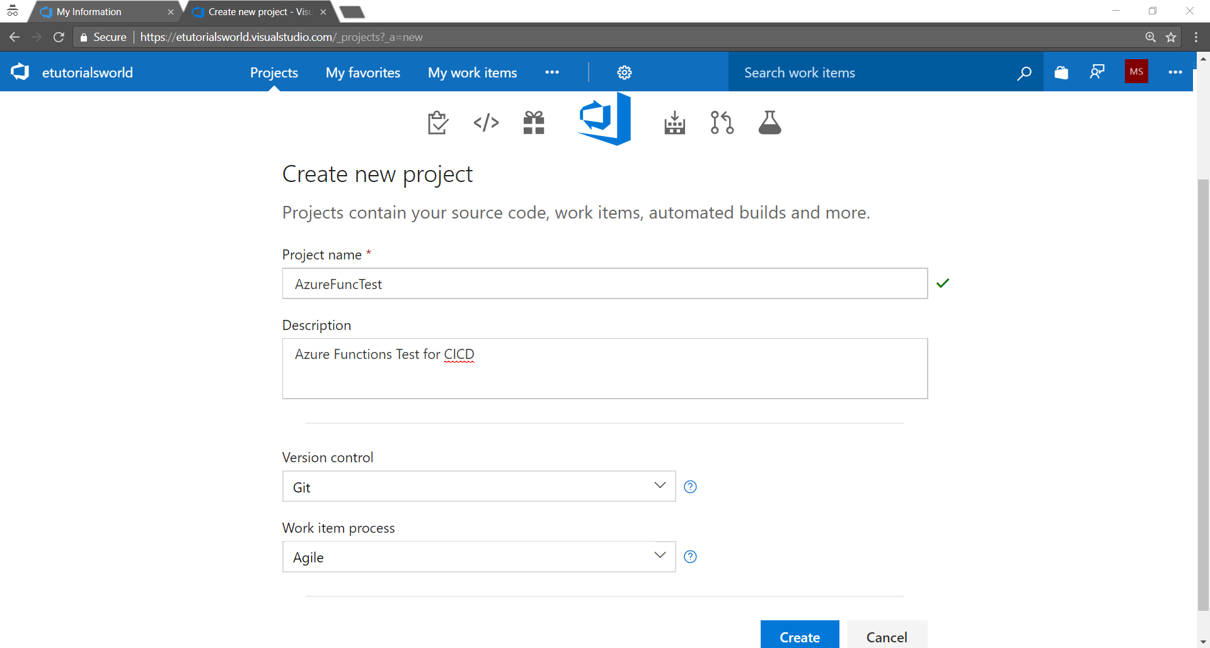Screen dimensions: 1210x648
Task: Close the My Information browser tab
Action: [x=170, y=12]
